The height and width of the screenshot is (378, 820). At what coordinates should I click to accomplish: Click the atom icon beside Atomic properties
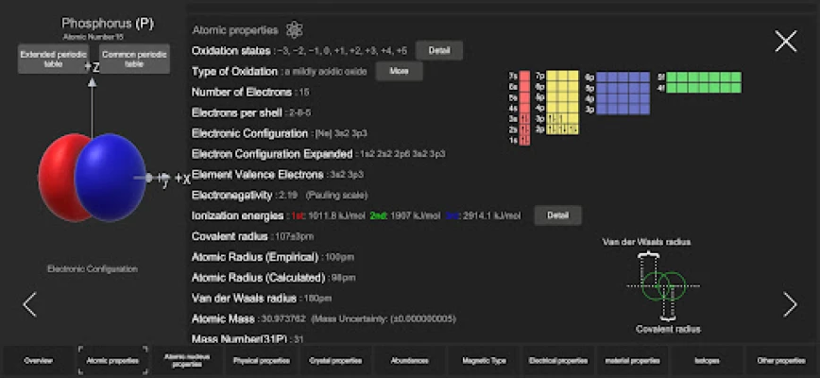pos(295,30)
